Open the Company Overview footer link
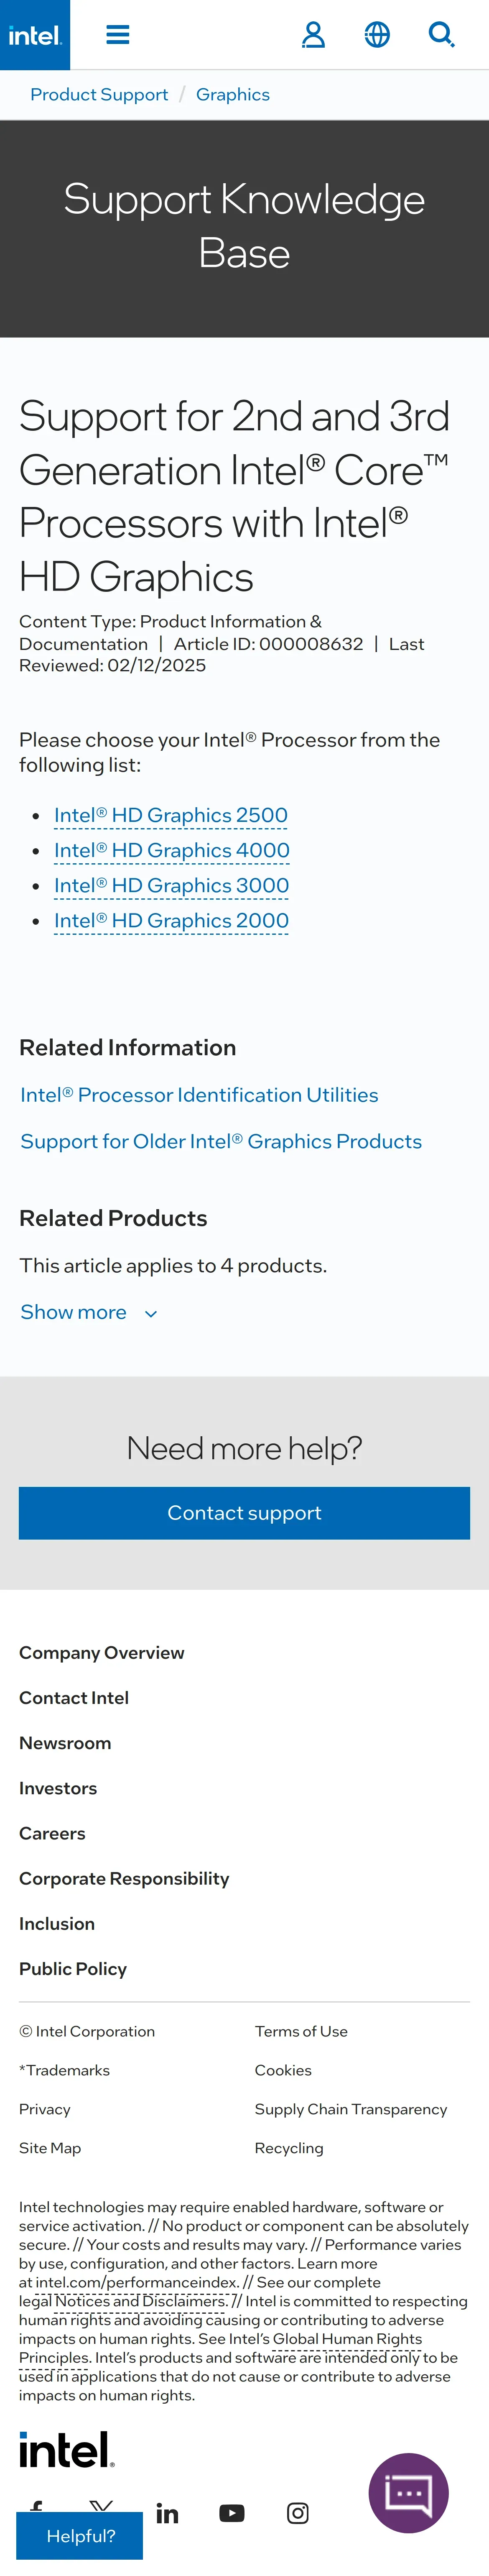Image resolution: width=489 pixels, height=2576 pixels. click(x=102, y=1653)
